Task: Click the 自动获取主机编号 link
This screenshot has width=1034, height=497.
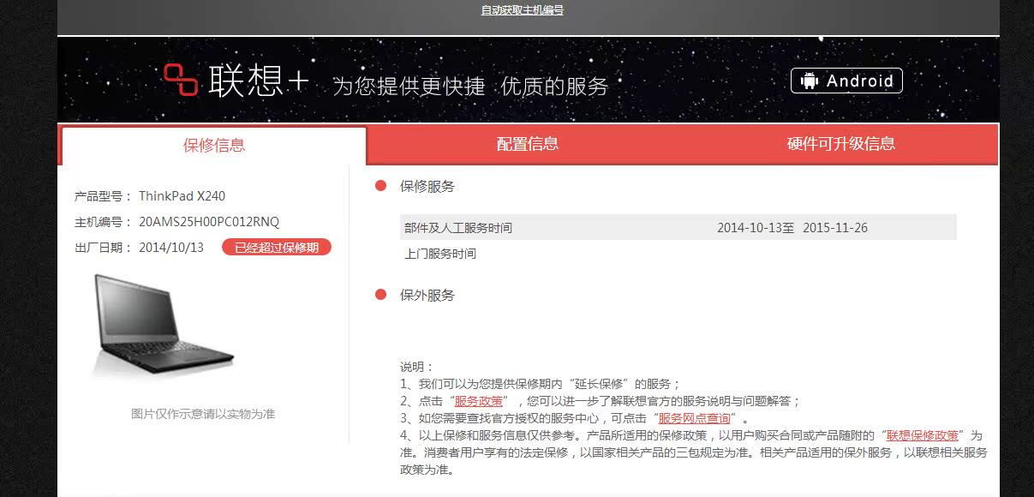Action: click(x=522, y=10)
